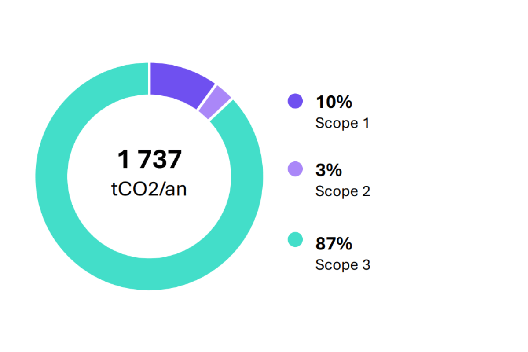Toggle the light purple Scope 2 legend dot
The height and width of the screenshot is (352, 528).
pyautogui.click(x=295, y=169)
